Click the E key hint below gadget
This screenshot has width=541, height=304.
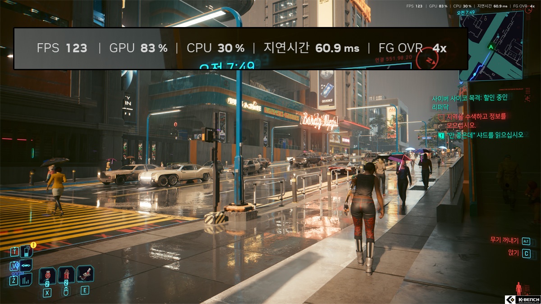click(x=85, y=290)
